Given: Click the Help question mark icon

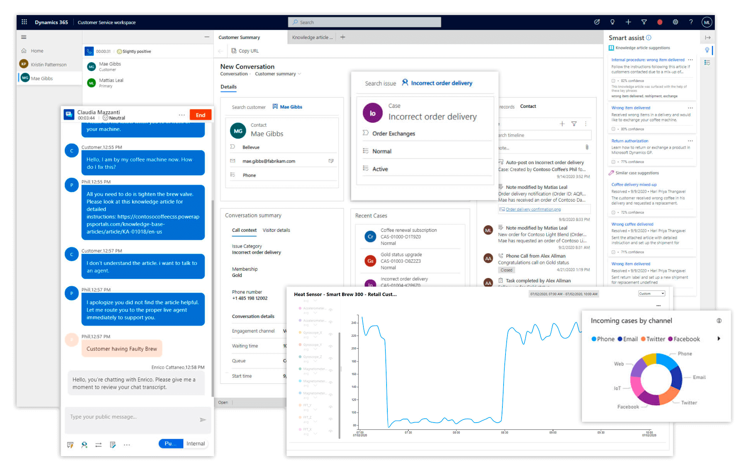Looking at the screenshot, I should pos(691,22).
